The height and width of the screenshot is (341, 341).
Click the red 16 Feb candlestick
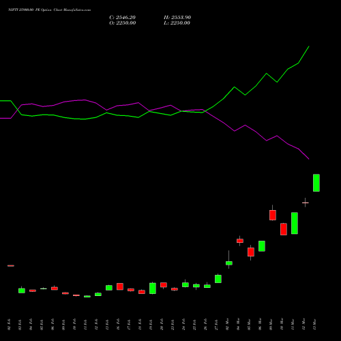(x=120, y=286)
